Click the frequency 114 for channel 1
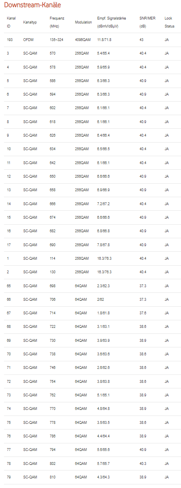Screen dimensions: 181x488 (53, 258)
